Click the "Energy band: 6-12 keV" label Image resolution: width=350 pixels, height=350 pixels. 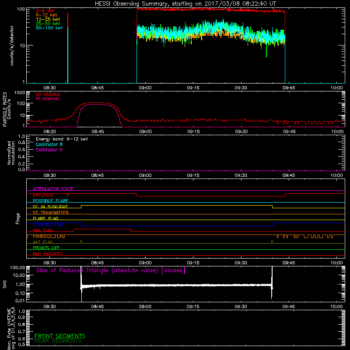coord(62,139)
